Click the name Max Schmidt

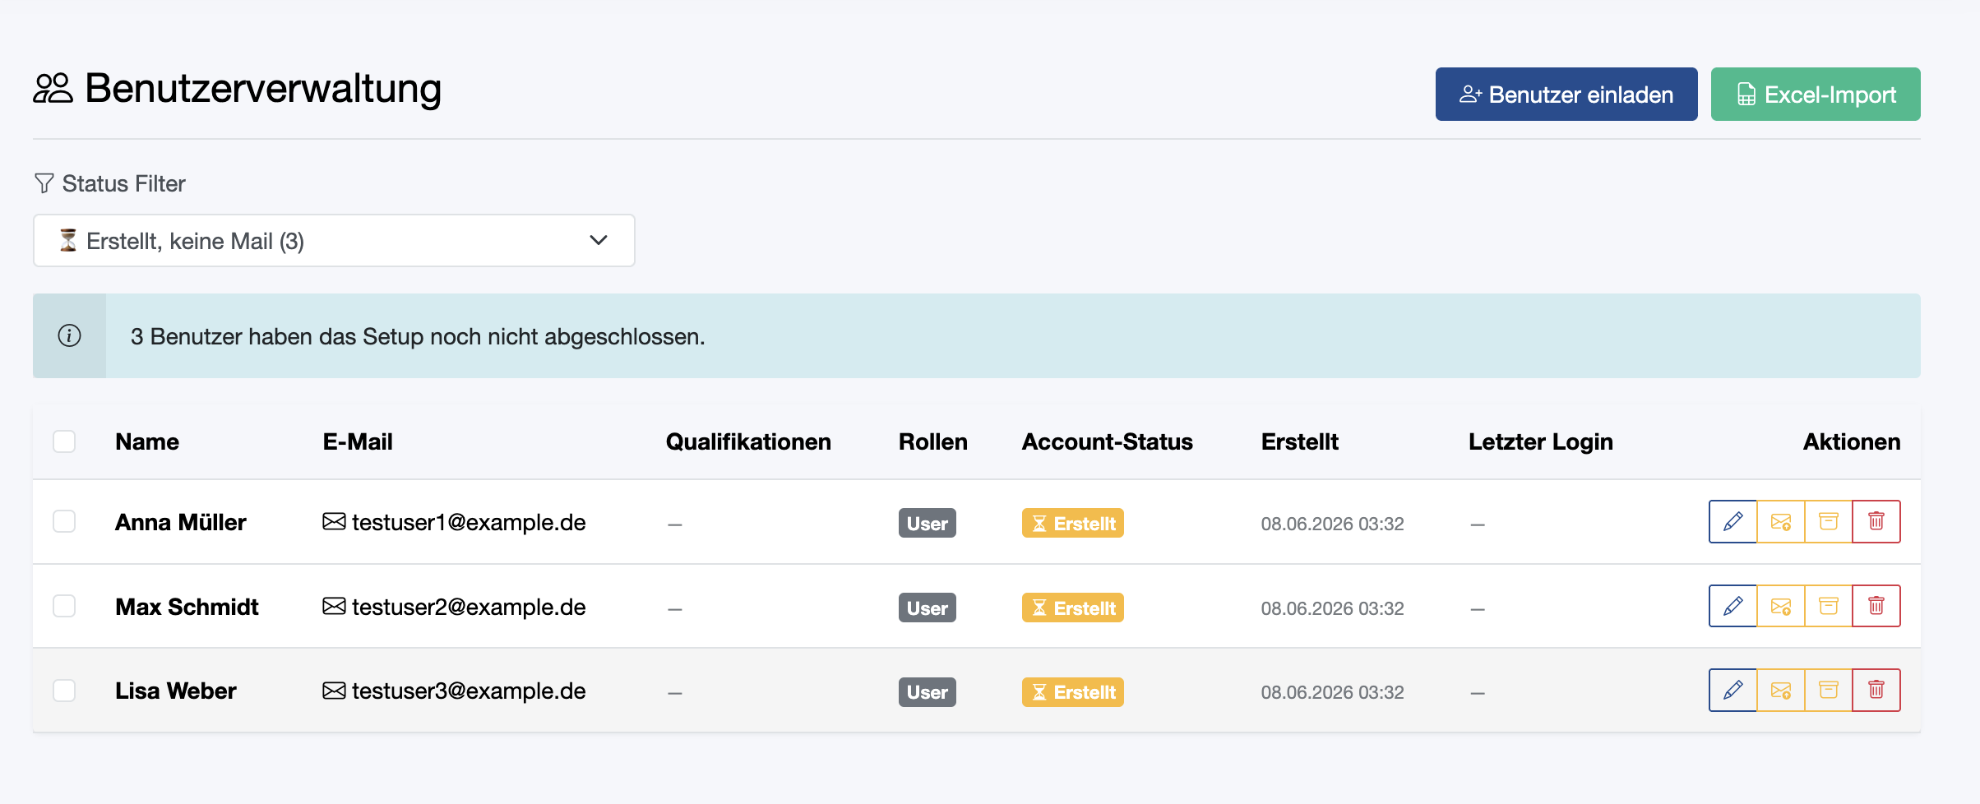click(187, 607)
